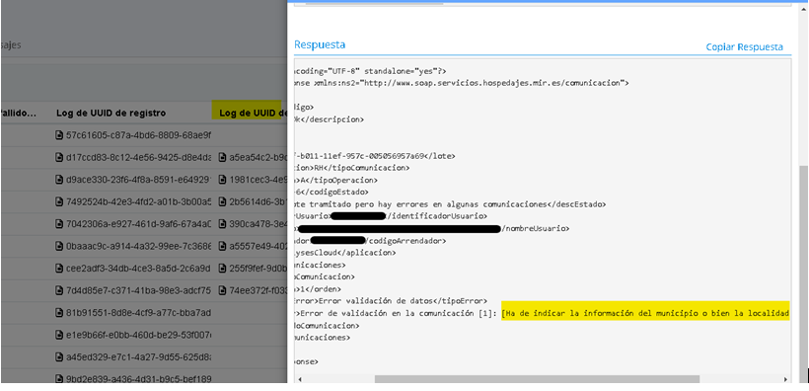
Task: Click file icon beside d17ccd83-8c12 log
Action: point(59,157)
